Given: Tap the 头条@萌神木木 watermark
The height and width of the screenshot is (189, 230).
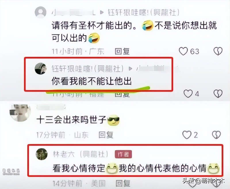Looking at the screenshot, I should tap(204, 181).
